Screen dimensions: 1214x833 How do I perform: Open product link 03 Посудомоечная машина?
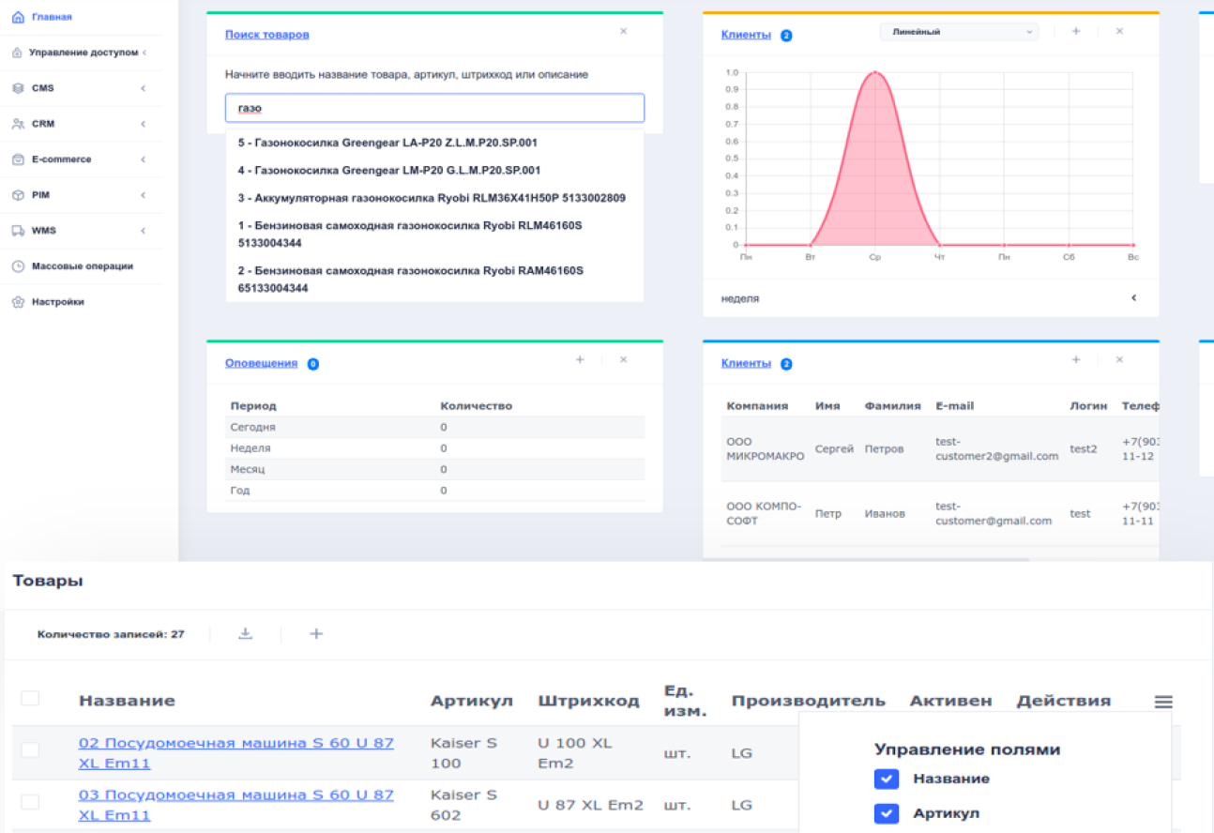[236, 805]
